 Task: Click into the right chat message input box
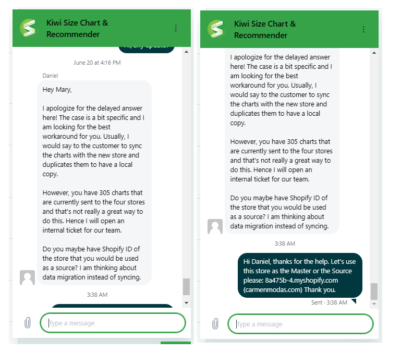click(x=300, y=324)
